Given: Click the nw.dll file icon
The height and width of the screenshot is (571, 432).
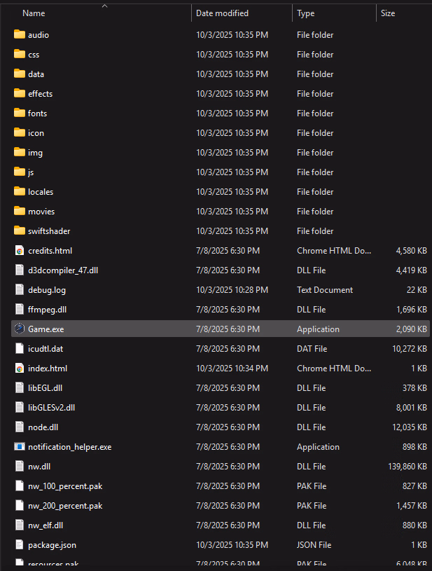Looking at the screenshot, I should (20, 467).
